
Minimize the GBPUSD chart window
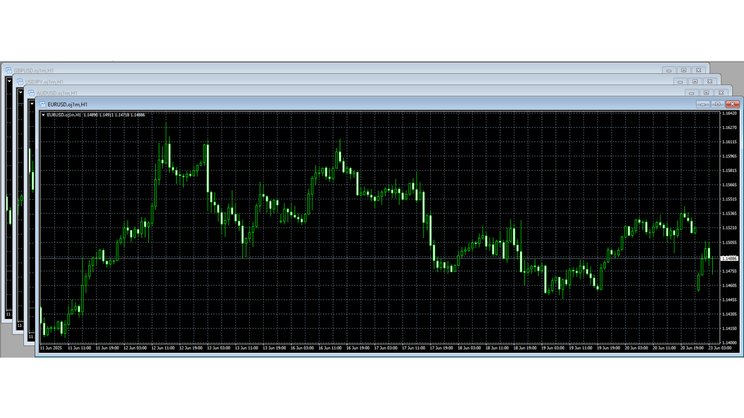point(669,70)
